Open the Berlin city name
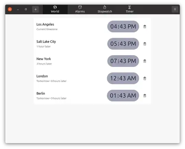This screenshot has height=149, width=185. click(x=41, y=94)
